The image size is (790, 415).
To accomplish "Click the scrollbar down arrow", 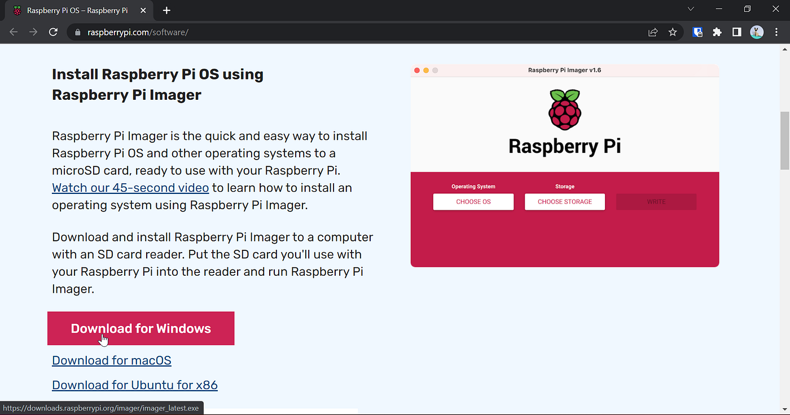I will [785, 409].
